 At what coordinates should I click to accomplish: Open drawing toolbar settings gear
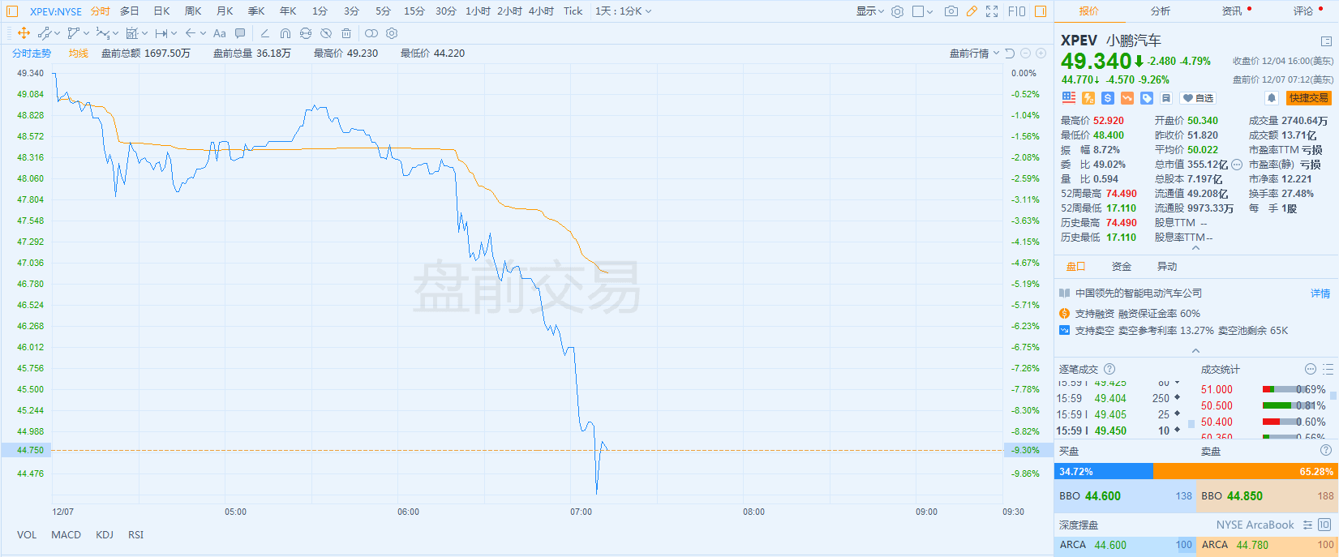tap(392, 33)
